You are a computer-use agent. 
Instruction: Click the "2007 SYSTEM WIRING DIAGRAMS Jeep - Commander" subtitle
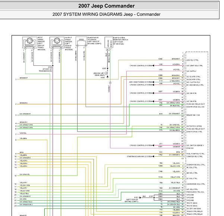pos(106,14)
